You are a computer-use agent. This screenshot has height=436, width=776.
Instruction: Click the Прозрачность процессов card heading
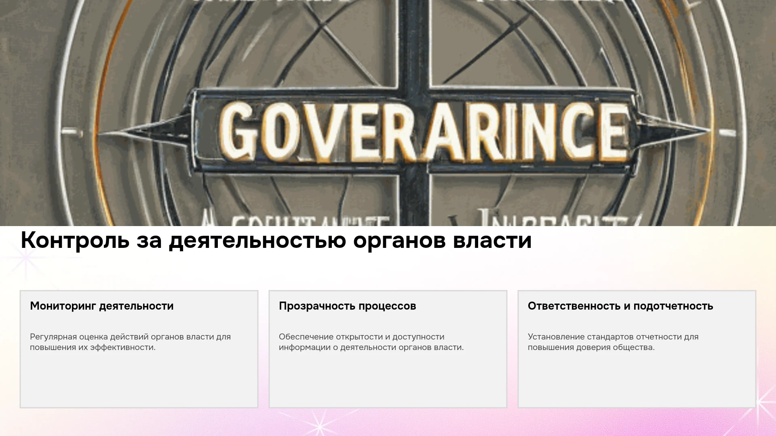tap(348, 306)
